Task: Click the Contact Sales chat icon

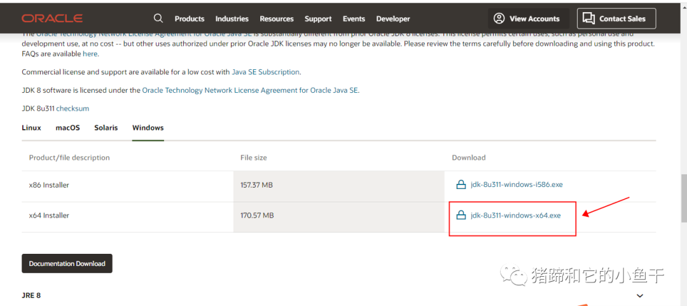Action: pos(588,18)
